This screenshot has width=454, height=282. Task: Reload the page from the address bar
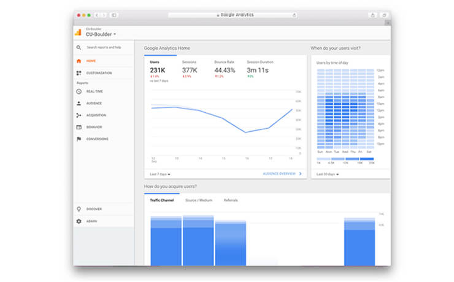(294, 15)
